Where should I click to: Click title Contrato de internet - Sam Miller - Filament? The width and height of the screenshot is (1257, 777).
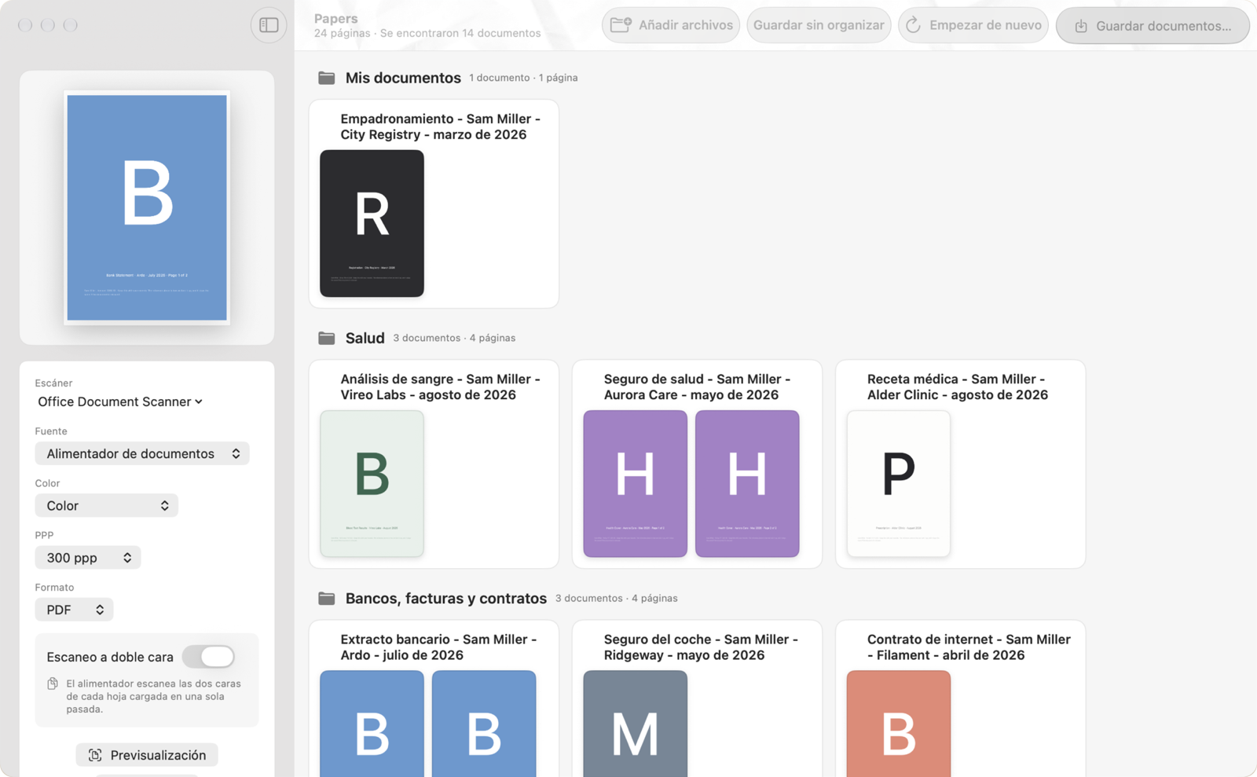(x=969, y=647)
